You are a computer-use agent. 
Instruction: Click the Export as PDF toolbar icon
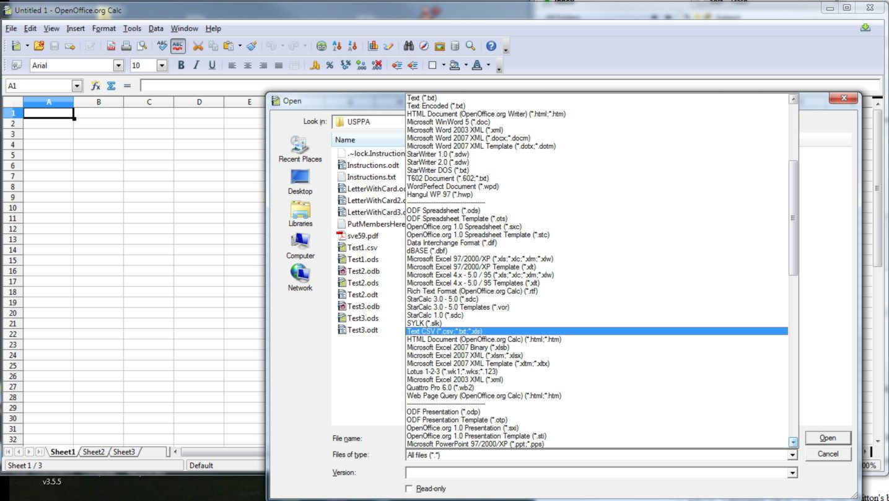click(112, 46)
